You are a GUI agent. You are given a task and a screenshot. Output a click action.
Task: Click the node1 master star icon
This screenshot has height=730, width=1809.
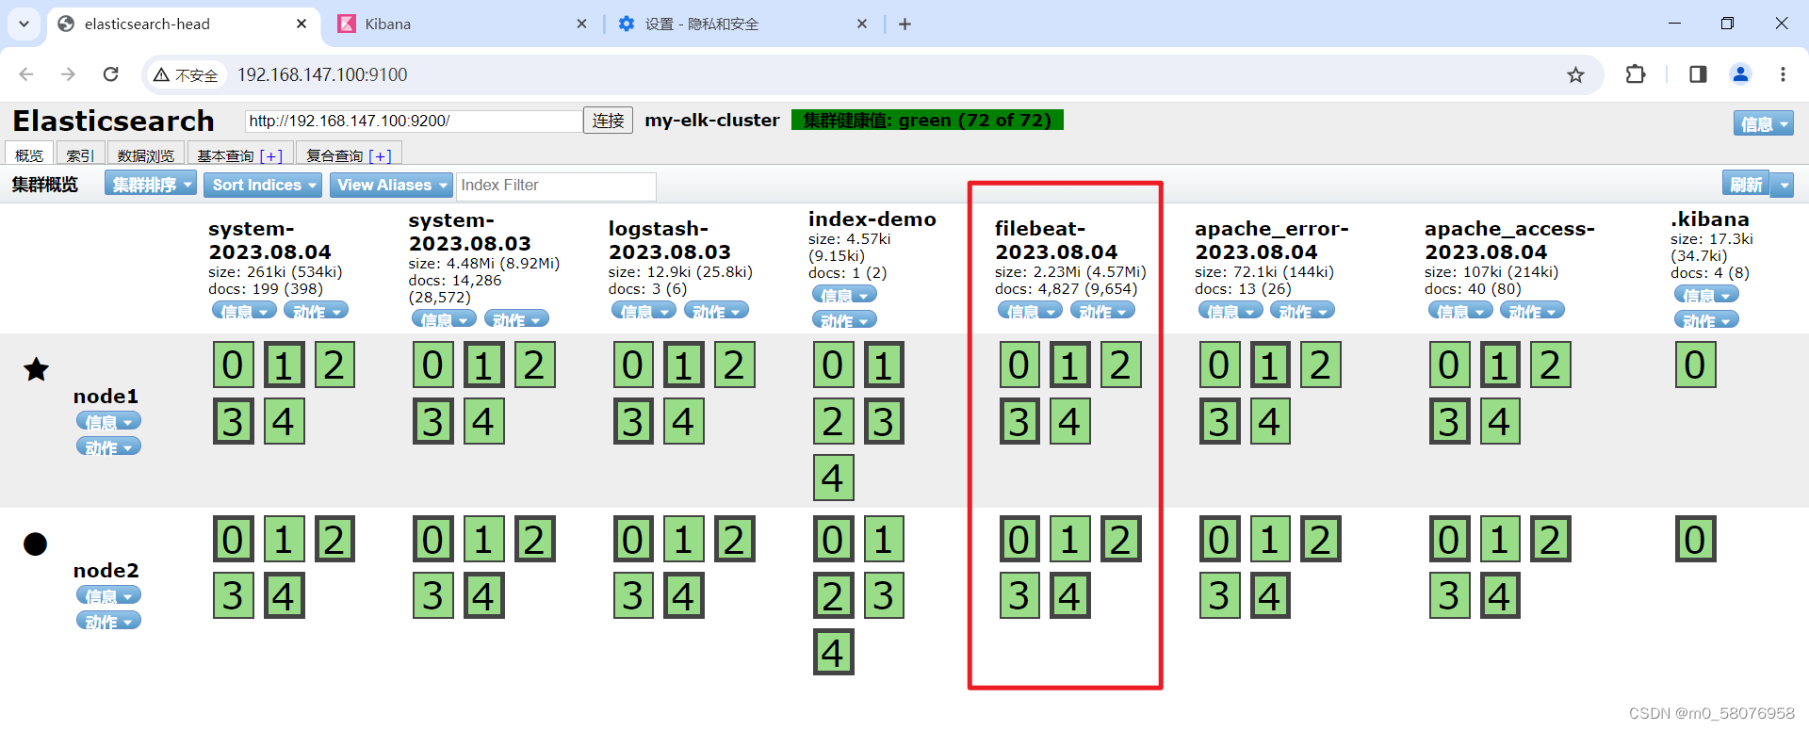pyautogui.click(x=36, y=369)
